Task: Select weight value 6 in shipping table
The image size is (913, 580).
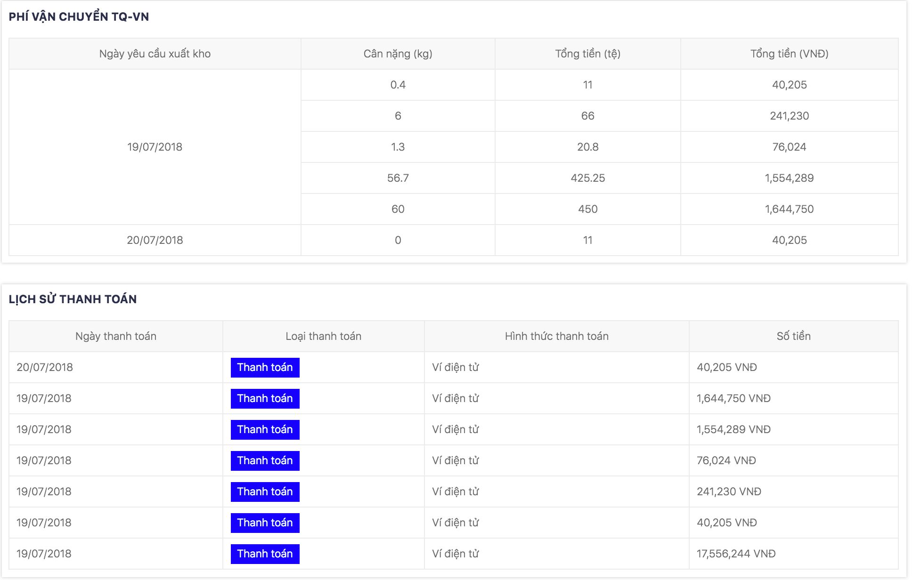Action: click(x=398, y=116)
